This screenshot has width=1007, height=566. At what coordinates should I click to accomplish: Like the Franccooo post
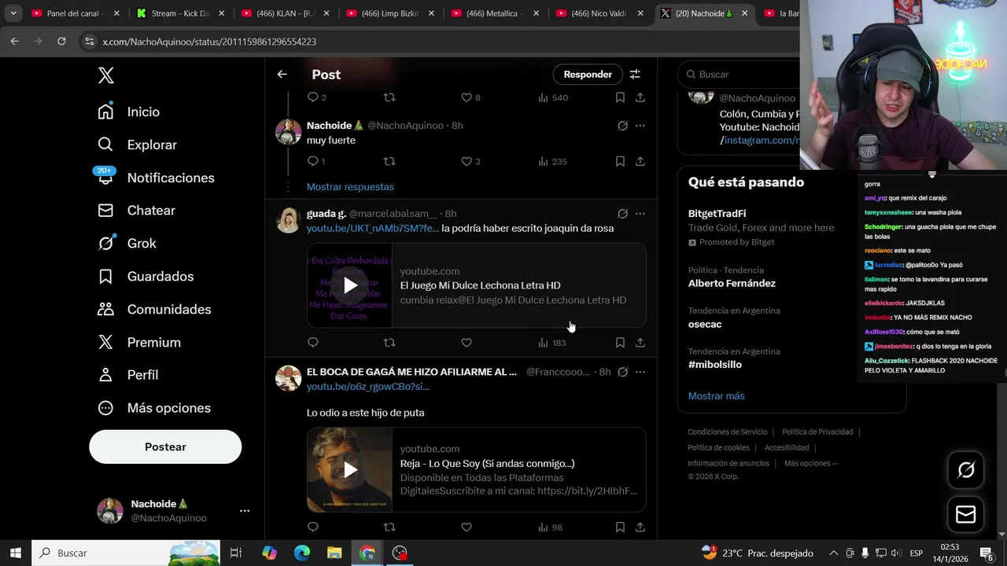tap(467, 527)
